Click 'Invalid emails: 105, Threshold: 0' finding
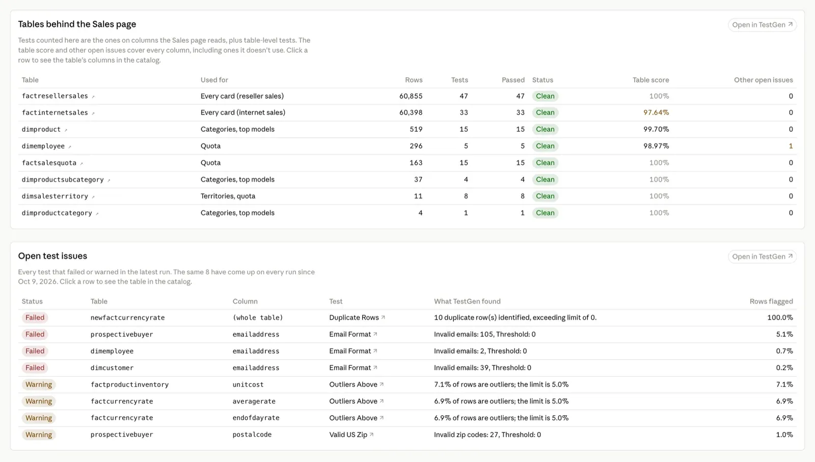Viewport: 815px width, 462px height. click(485, 334)
